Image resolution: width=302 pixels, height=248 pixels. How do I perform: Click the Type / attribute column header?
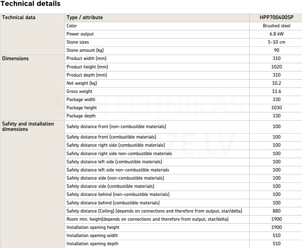(x=85, y=17)
